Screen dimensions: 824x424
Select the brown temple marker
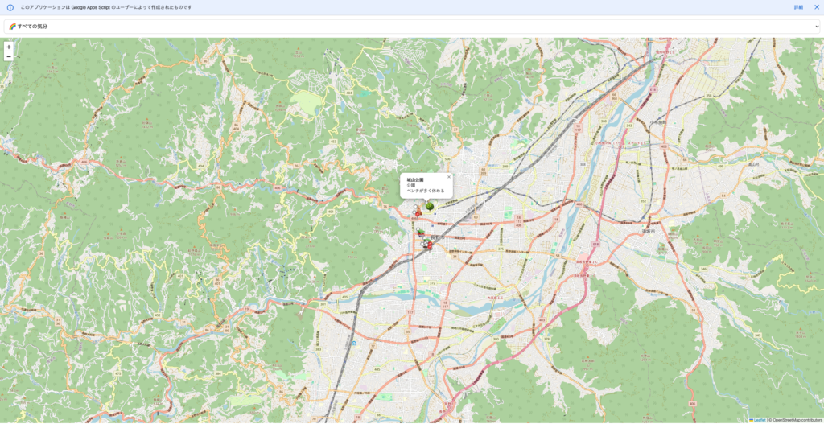418,211
